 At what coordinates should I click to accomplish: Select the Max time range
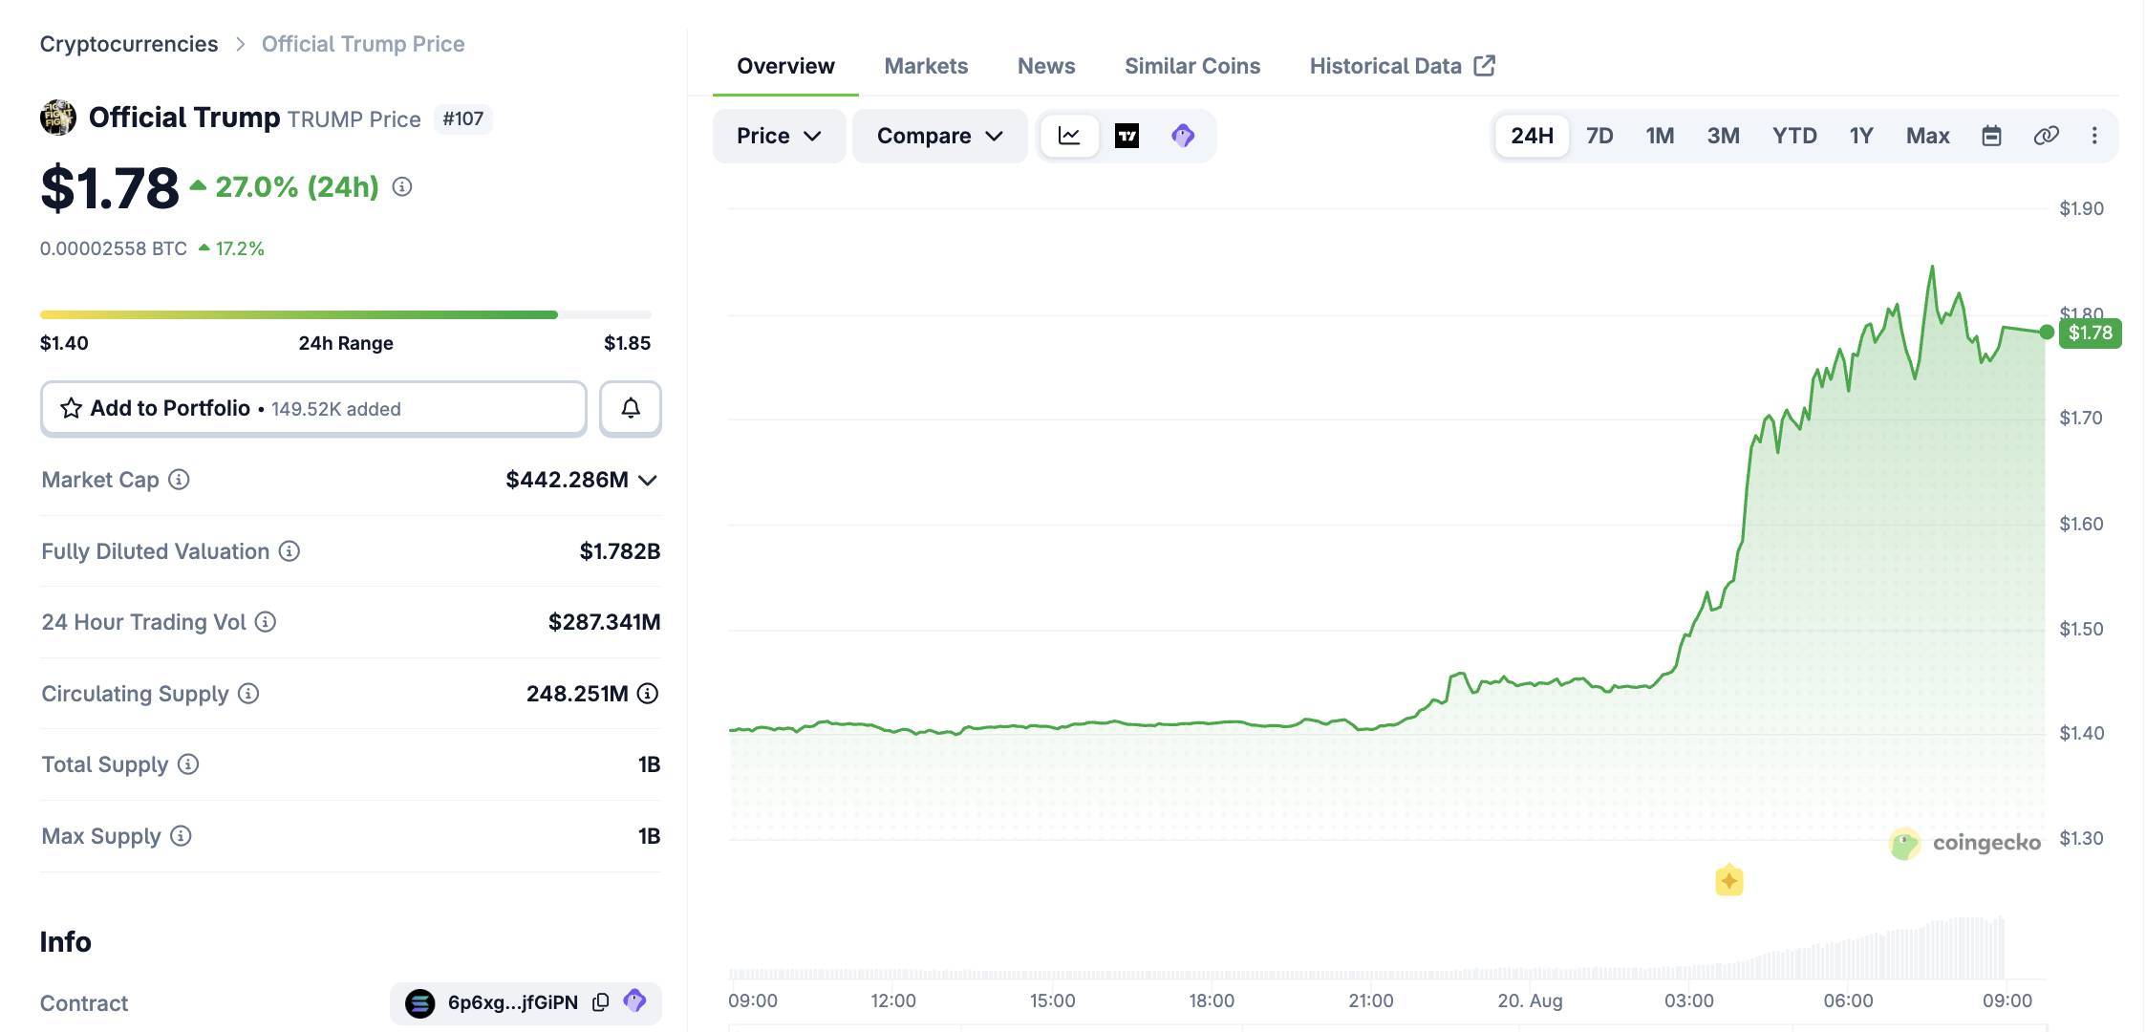[x=1927, y=136]
